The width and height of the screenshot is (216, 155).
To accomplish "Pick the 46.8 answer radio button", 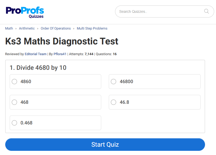I will [113, 102].
